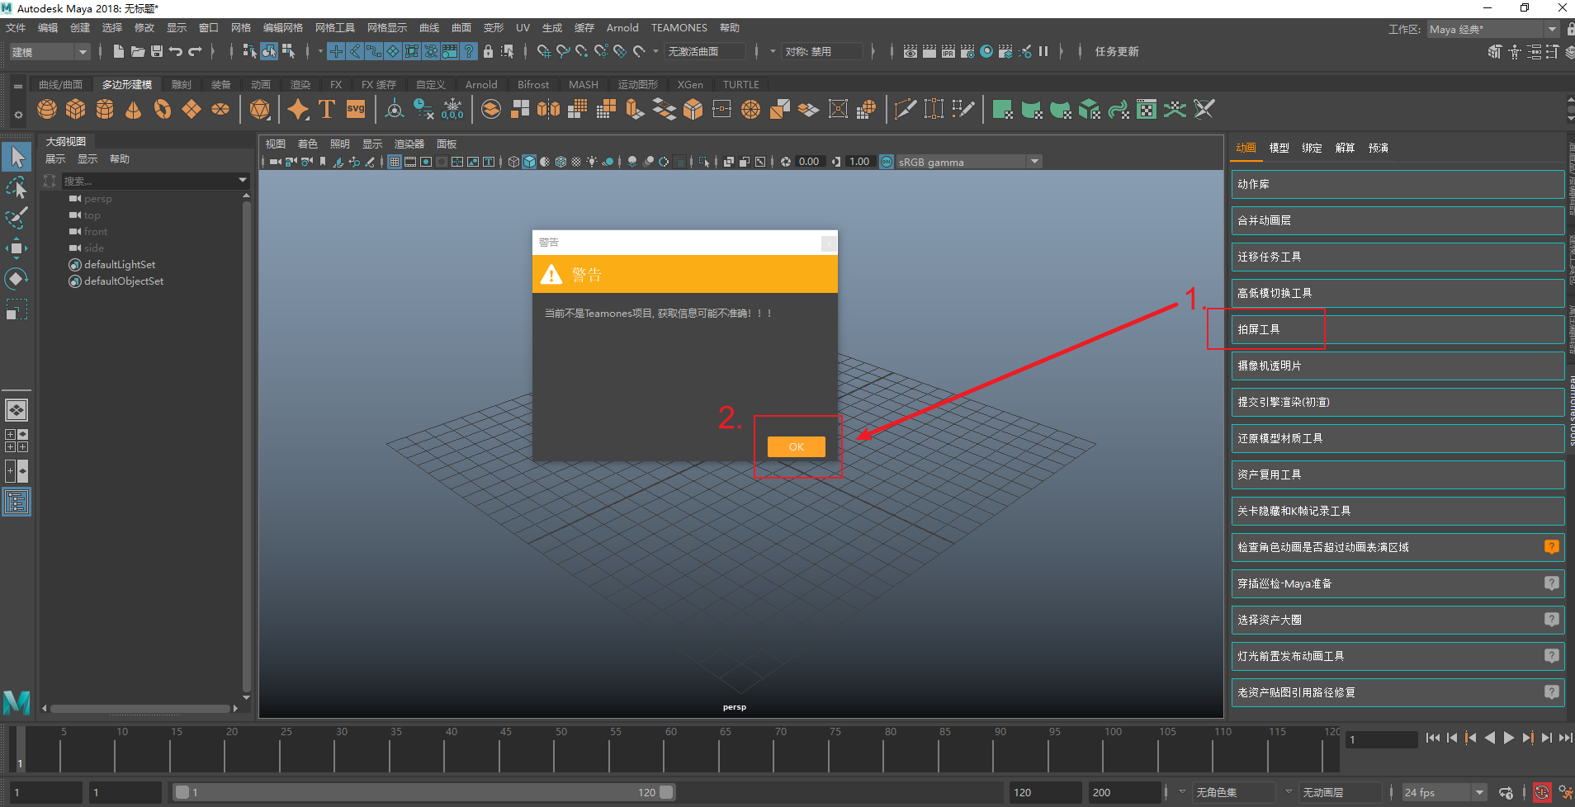Open the IPR render icon
1575x807 pixels.
click(x=948, y=51)
